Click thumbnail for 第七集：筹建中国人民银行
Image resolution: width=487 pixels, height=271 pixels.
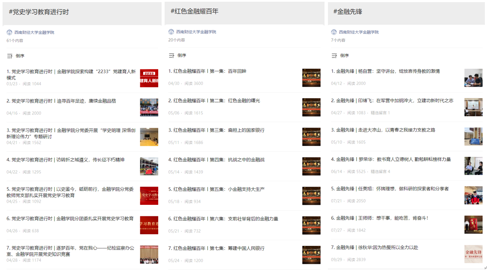click(311, 255)
